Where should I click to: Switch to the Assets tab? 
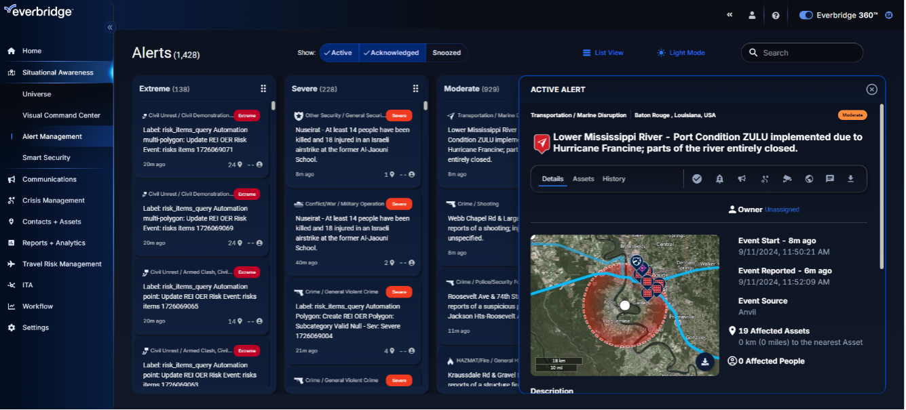point(584,179)
